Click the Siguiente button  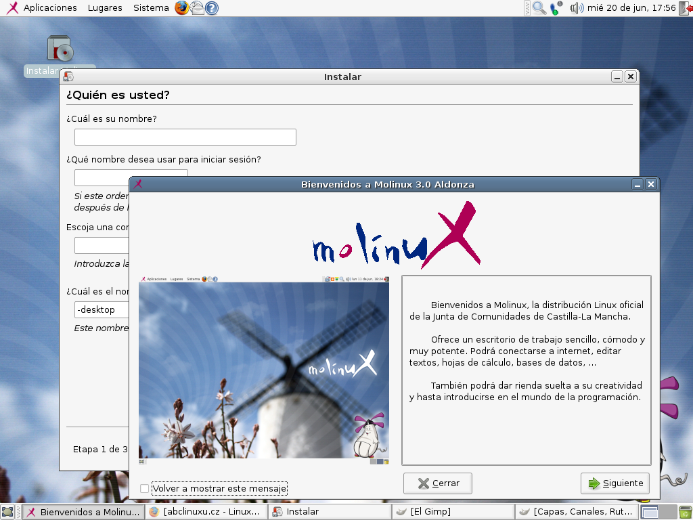pos(614,483)
